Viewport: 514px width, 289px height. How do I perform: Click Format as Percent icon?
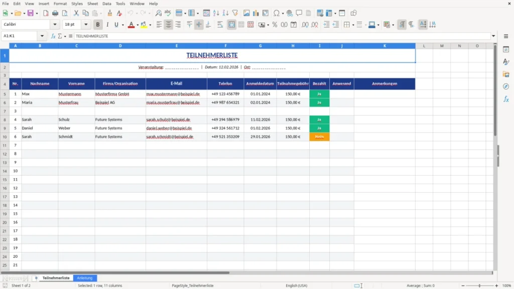pyautogui.click(x=275, y=25)
